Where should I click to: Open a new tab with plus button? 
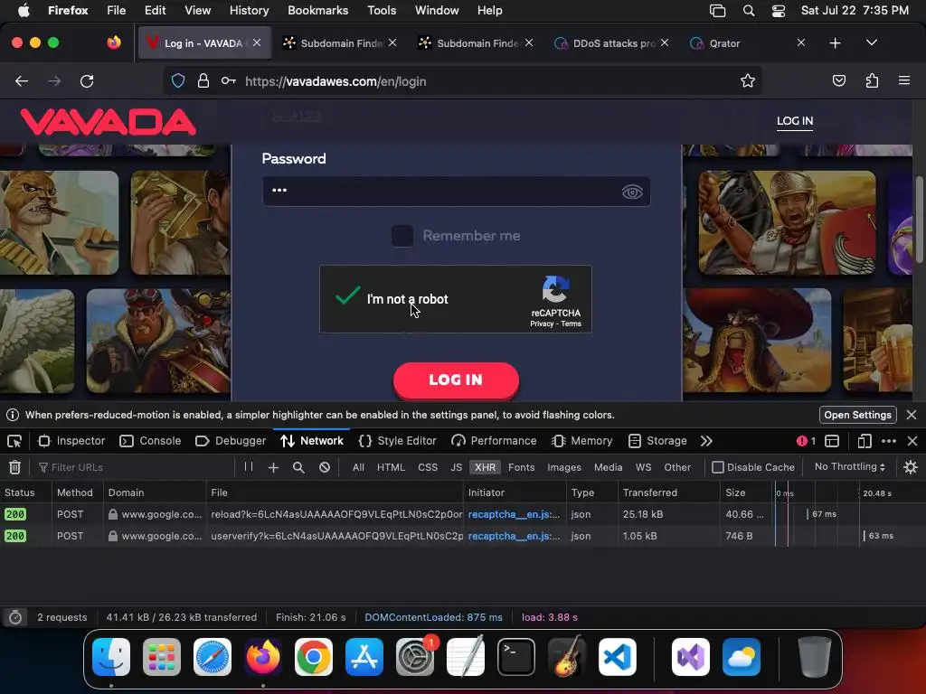click(x=835, y=43)
